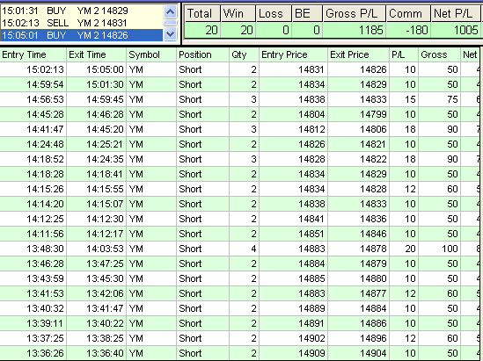Click entry price 14902 cell
The width and height of the screenshot is (483, 361).
294,338
